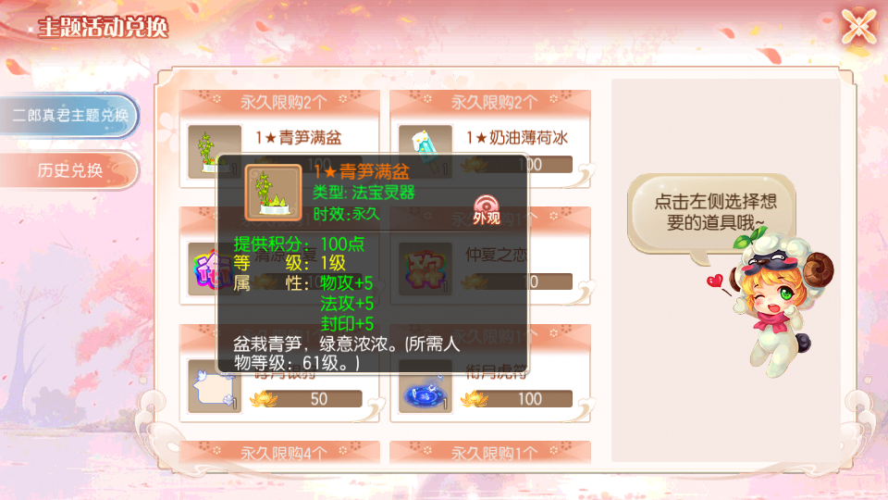Viewport: 888px width, 500px height.
Task: Open the 永久限购4个 item card header
Action: pyautogui.click(x=279, y=453)
